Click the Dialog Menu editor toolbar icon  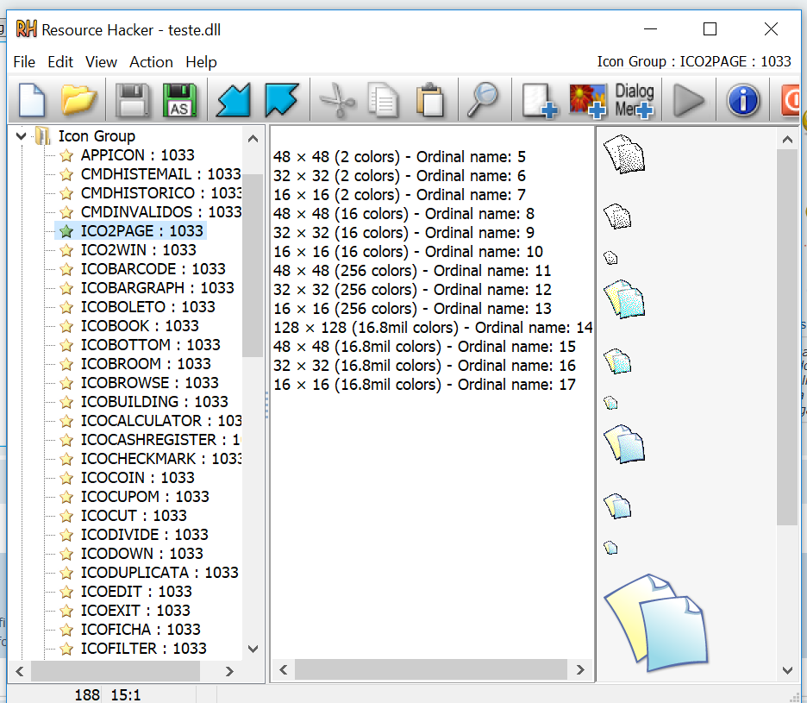(635, 101)
